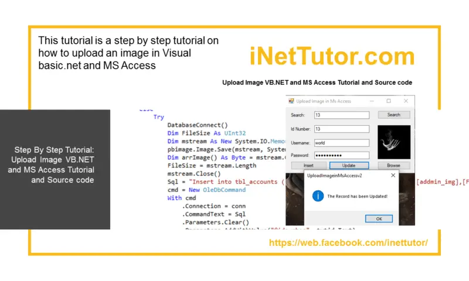Focus the Id Number input box
Viewport: 469px width, 281px height.
341,129
